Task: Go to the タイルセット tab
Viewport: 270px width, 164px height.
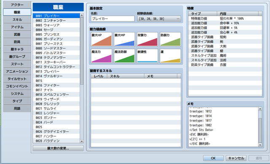Action: (x=17, y=79)
